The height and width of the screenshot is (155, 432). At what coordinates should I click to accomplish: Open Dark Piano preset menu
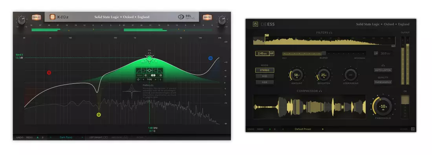coord(66,137)
